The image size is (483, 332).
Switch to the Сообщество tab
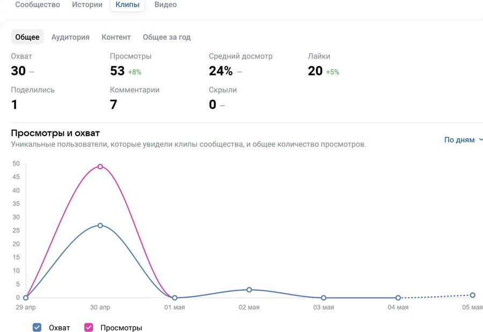[x=38, y=5]
